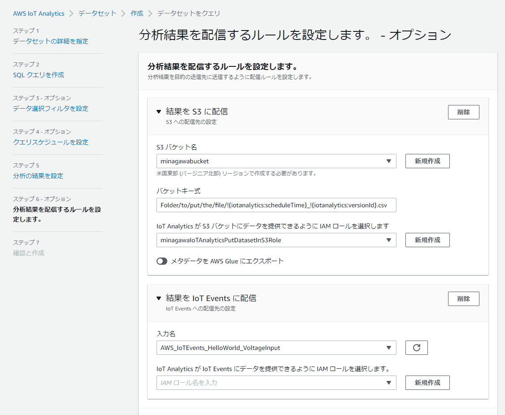
Task: Click the 米国東部 (バージニア北部) region hint text
Action: 237,173
